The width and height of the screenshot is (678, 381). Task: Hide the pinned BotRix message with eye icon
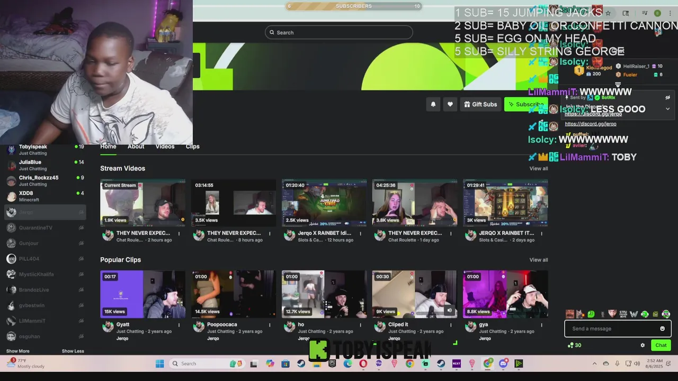pos(667,97)
